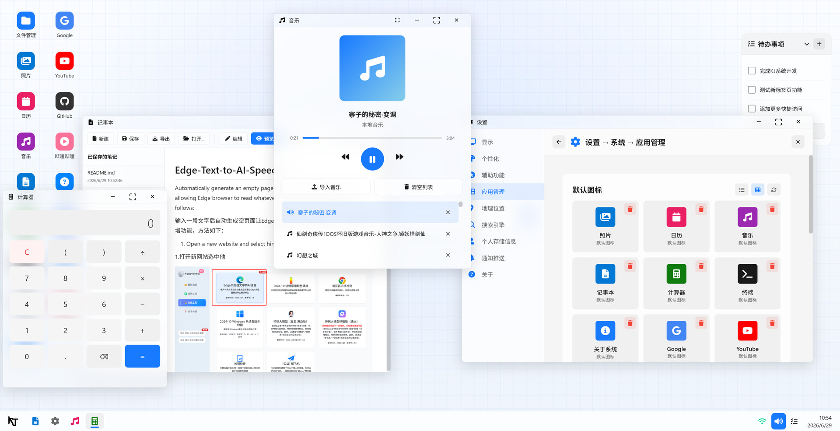Open the 哔哩哔哩 desktop shortcut
Viewport: 840px width, 431px height.
pyautogui.click(x=64, y=146)
